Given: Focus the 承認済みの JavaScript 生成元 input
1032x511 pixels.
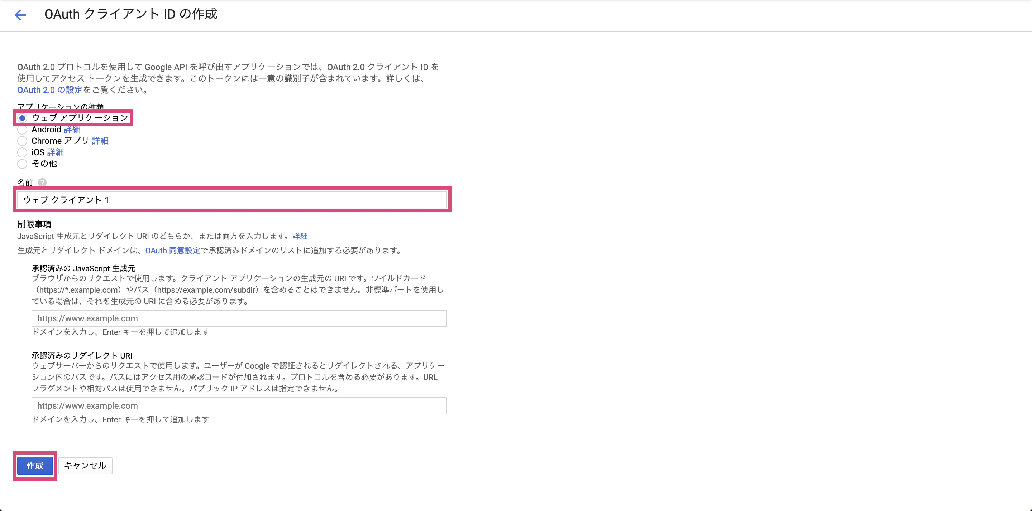Looking at the screenshot, I should 239,318.
